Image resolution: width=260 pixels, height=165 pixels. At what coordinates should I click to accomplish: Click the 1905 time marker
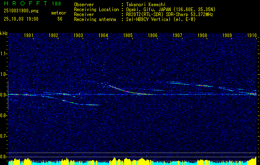point(128,35)
